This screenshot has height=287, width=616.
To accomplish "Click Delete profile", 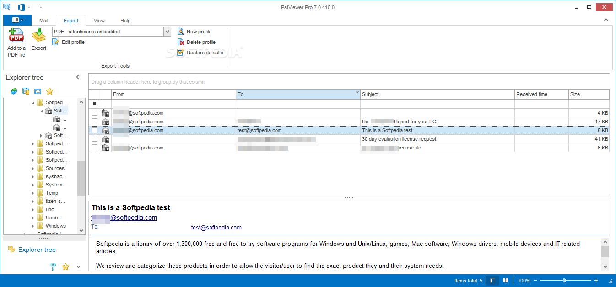I will coord(196,42).
